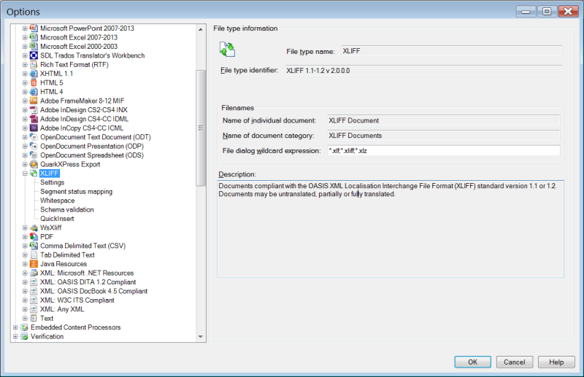Click the Microsoft PowerPoint 2007-2013 file type icon
Image resolution: width=584 pixels, height=377 pixels.
(34, 28)
